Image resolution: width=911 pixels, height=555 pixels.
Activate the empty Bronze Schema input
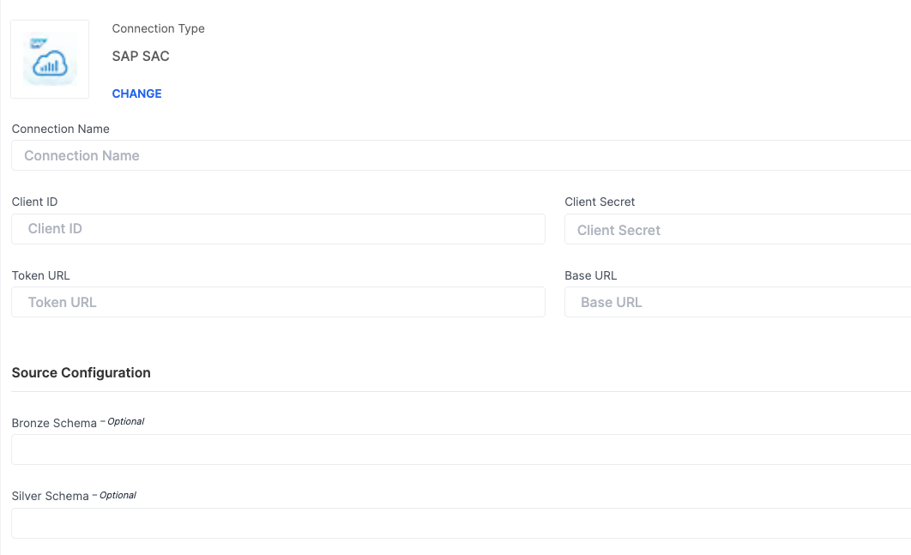pyautogui.click(x=462, y=449)
